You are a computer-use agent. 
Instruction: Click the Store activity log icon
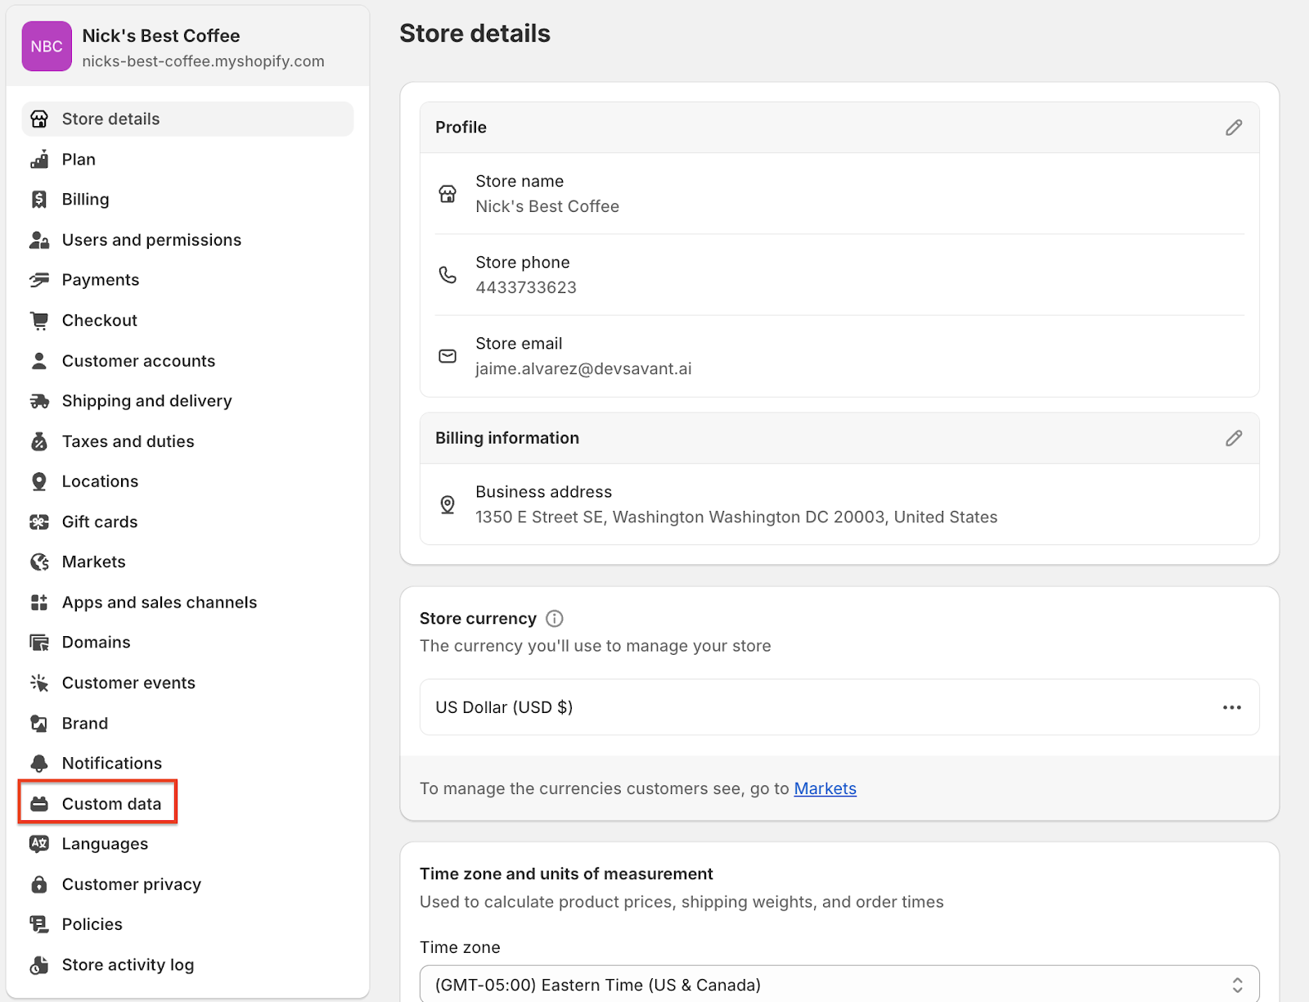(39, 965)
